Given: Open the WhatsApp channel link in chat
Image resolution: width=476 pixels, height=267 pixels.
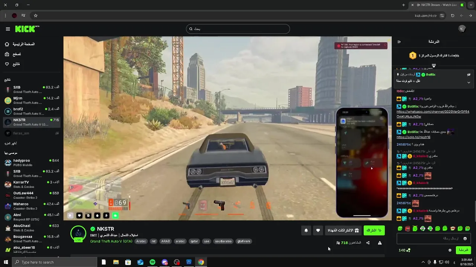Looking at the screenshot, I should click(x=433, y=114).
